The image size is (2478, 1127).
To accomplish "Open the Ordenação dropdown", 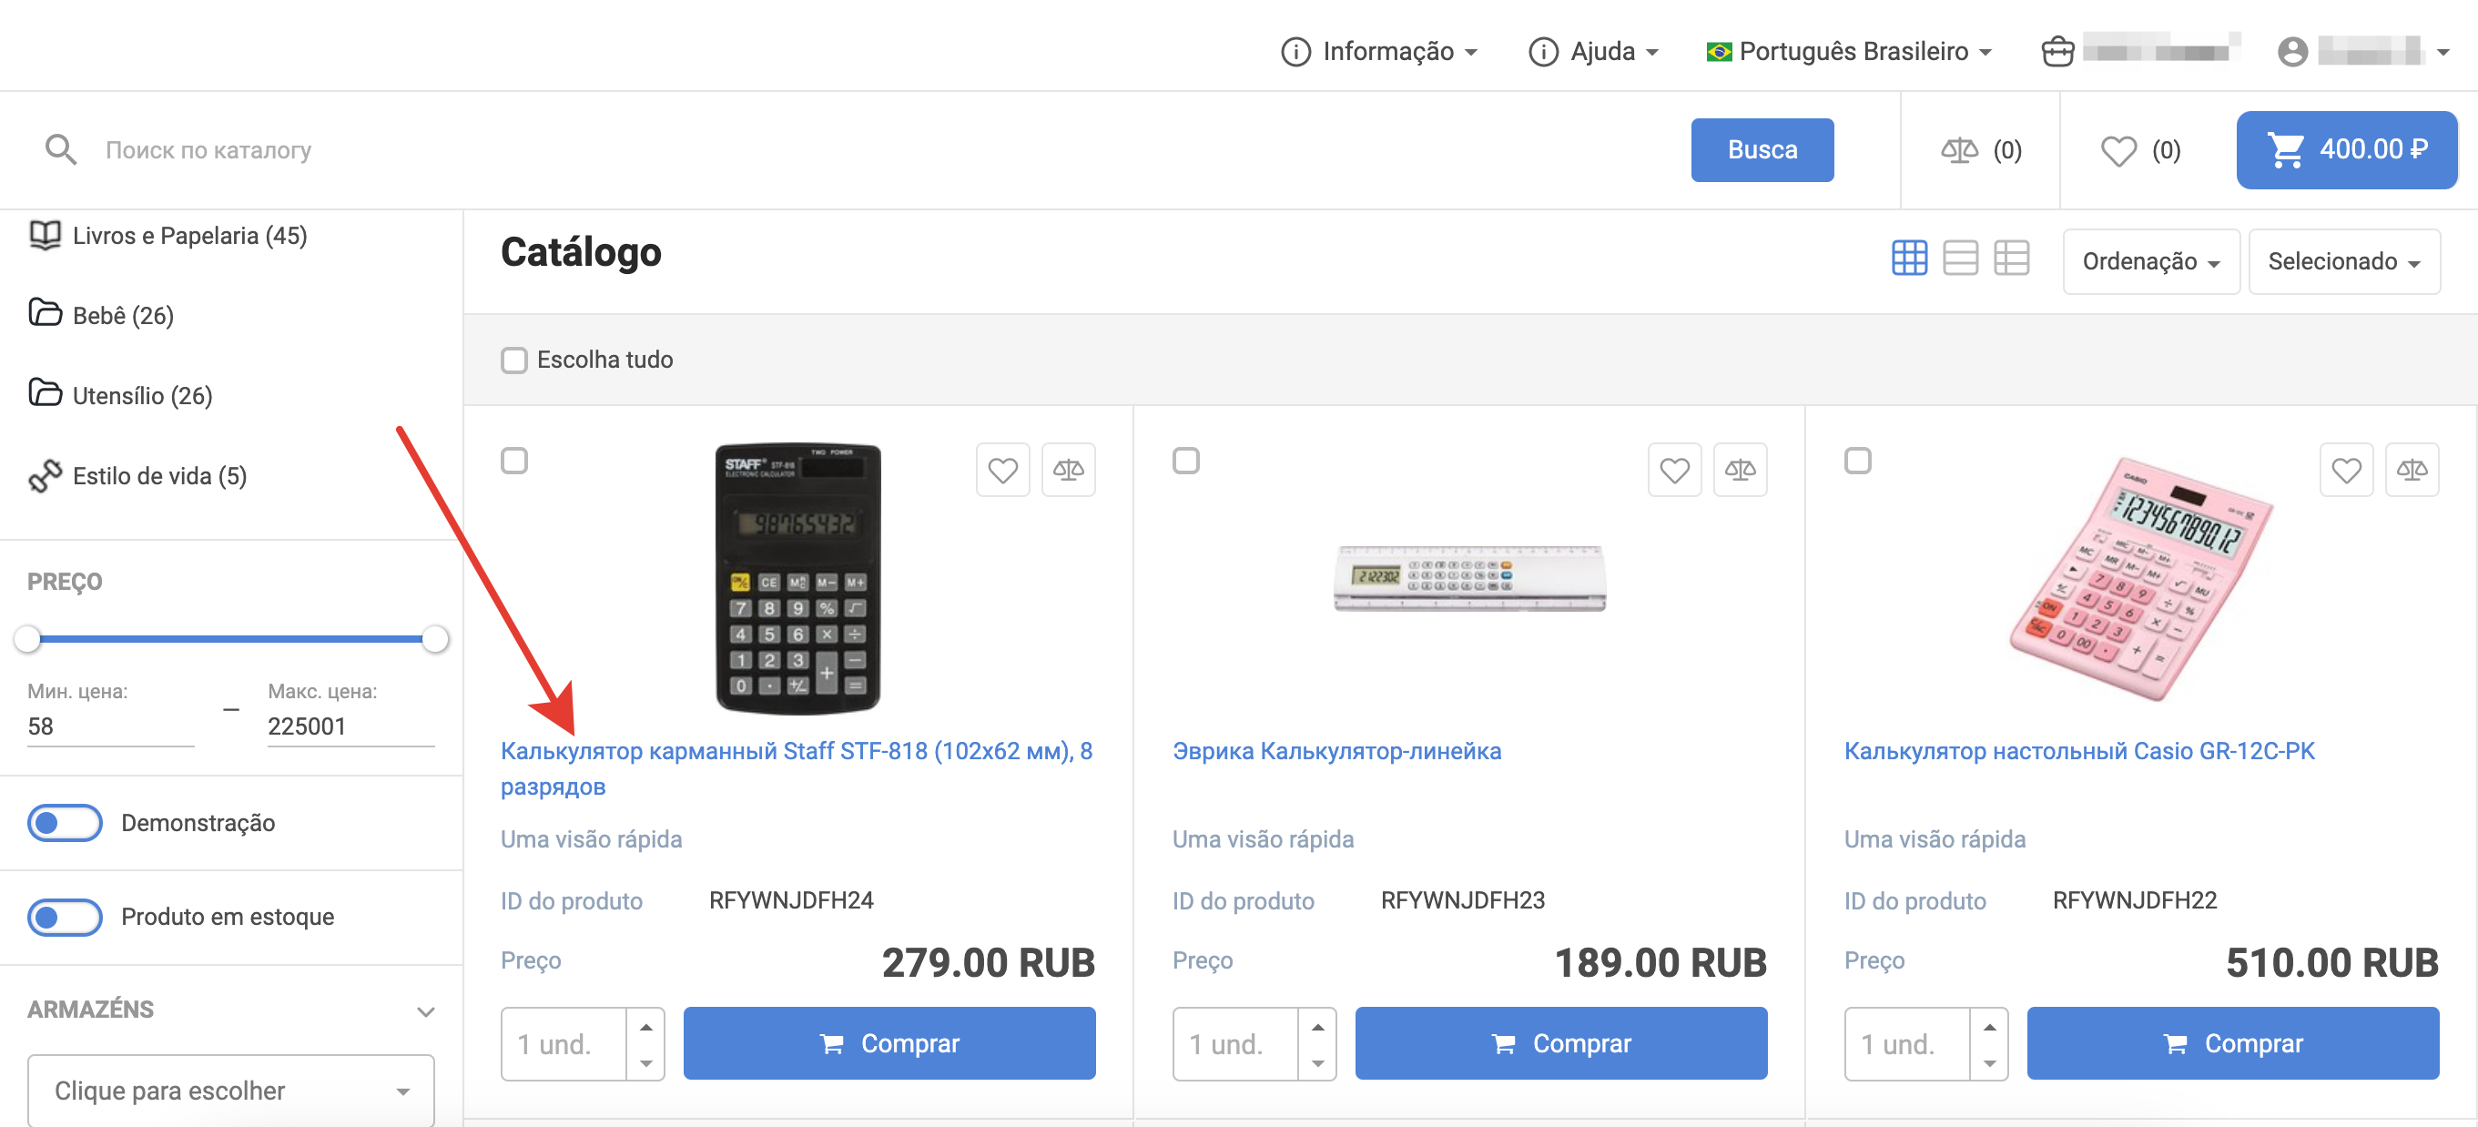I will point(2150,261).
